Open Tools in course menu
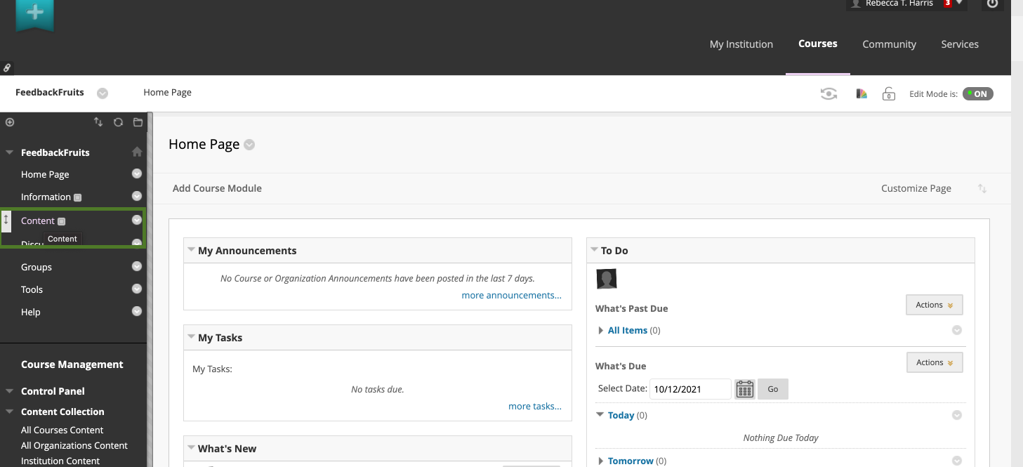 (x=32, y=289)
